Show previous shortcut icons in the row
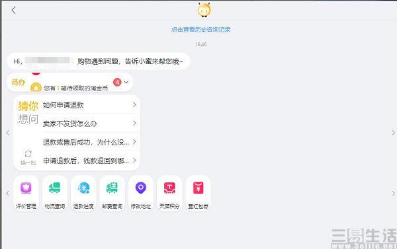397x249 pixels. pos(7,194)
